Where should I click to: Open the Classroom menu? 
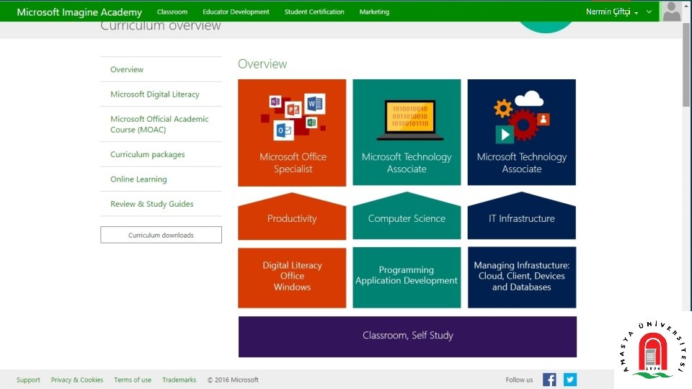tap(172, 12)
